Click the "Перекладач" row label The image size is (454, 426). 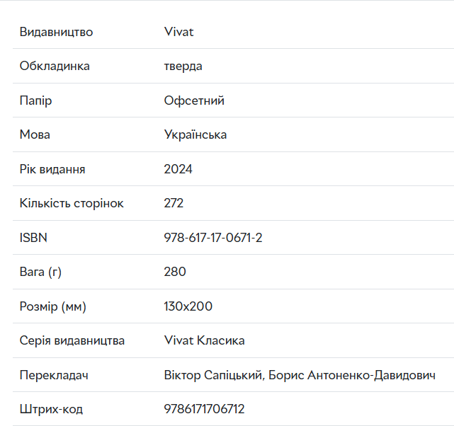coord(54,375)
